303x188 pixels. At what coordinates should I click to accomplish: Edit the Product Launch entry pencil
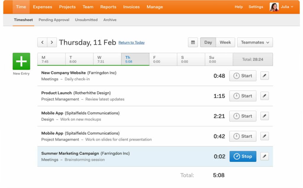coord(265,96)
